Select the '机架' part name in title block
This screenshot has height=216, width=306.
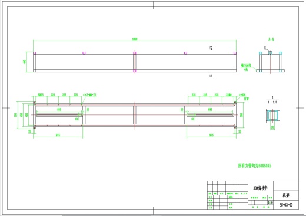click(286, 195)
